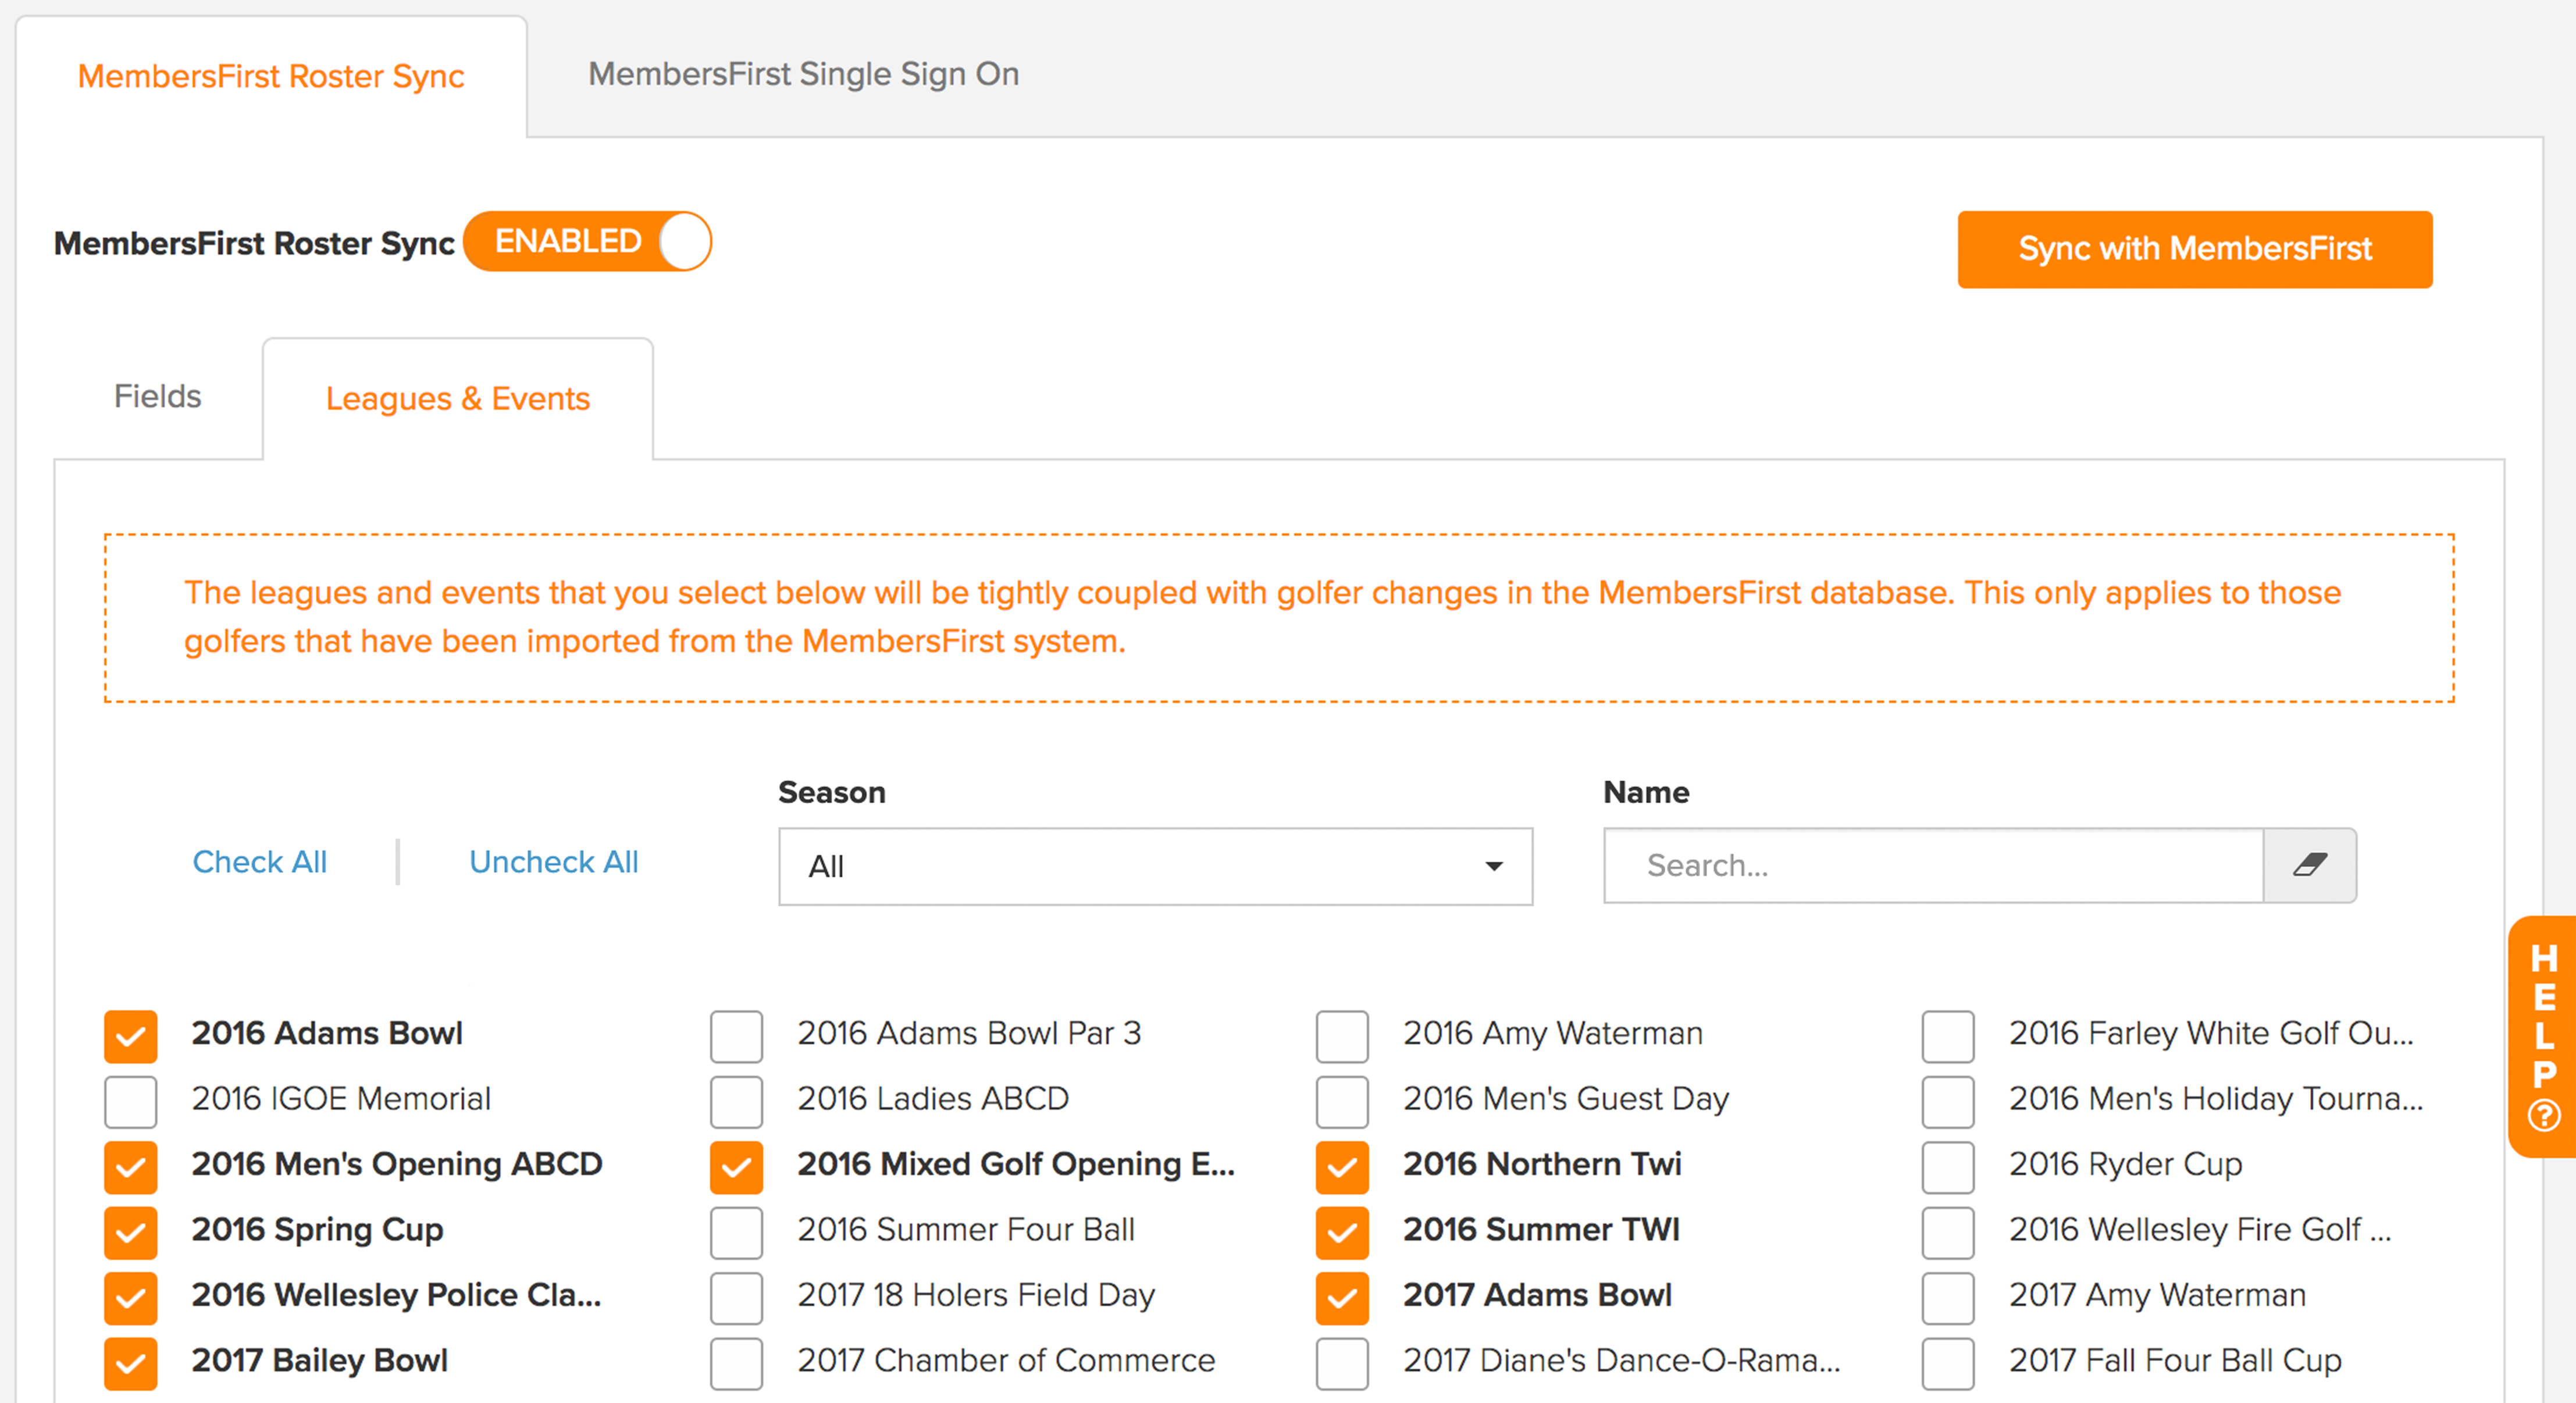Image resolution: width=2576 pixels, height=1403 pixels.
Task: Check the 2017 Fall Four Ball Cup checkbox
Action: [1948, 1363]
